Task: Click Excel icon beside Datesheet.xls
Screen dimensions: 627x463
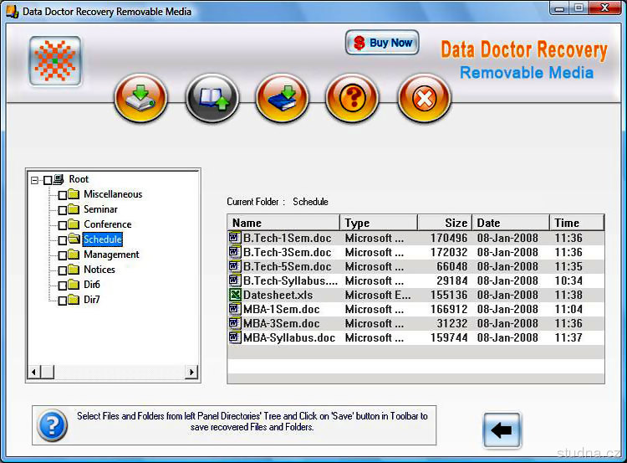Action: (235, 295)
